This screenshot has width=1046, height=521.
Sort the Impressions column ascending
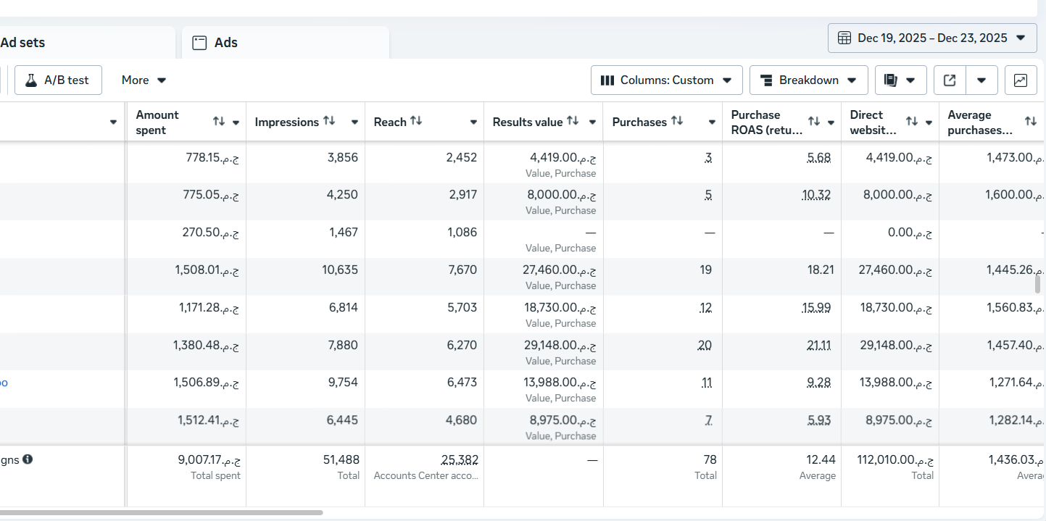tap(331, 121)
